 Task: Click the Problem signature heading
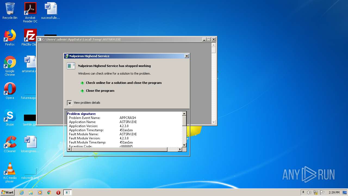tap(82, 114)
